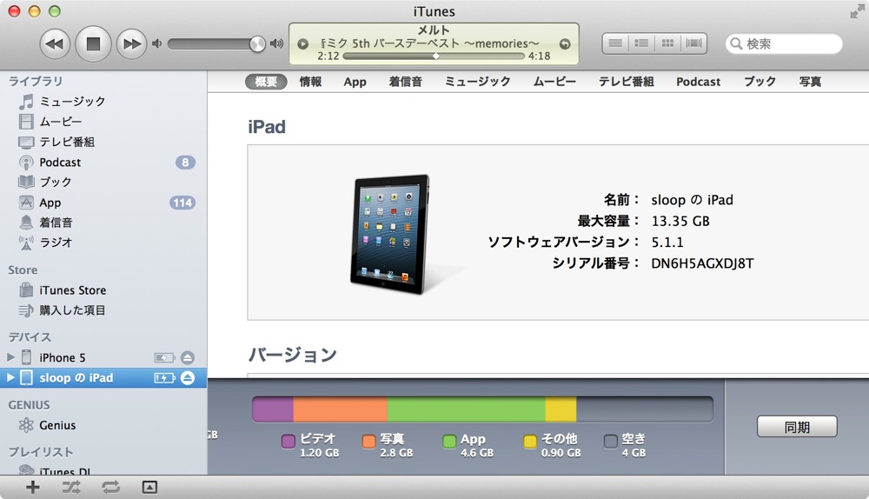Screen dimensions: 869x499
Task: Select the 概要 tab
Action: (x=266, y=82)
